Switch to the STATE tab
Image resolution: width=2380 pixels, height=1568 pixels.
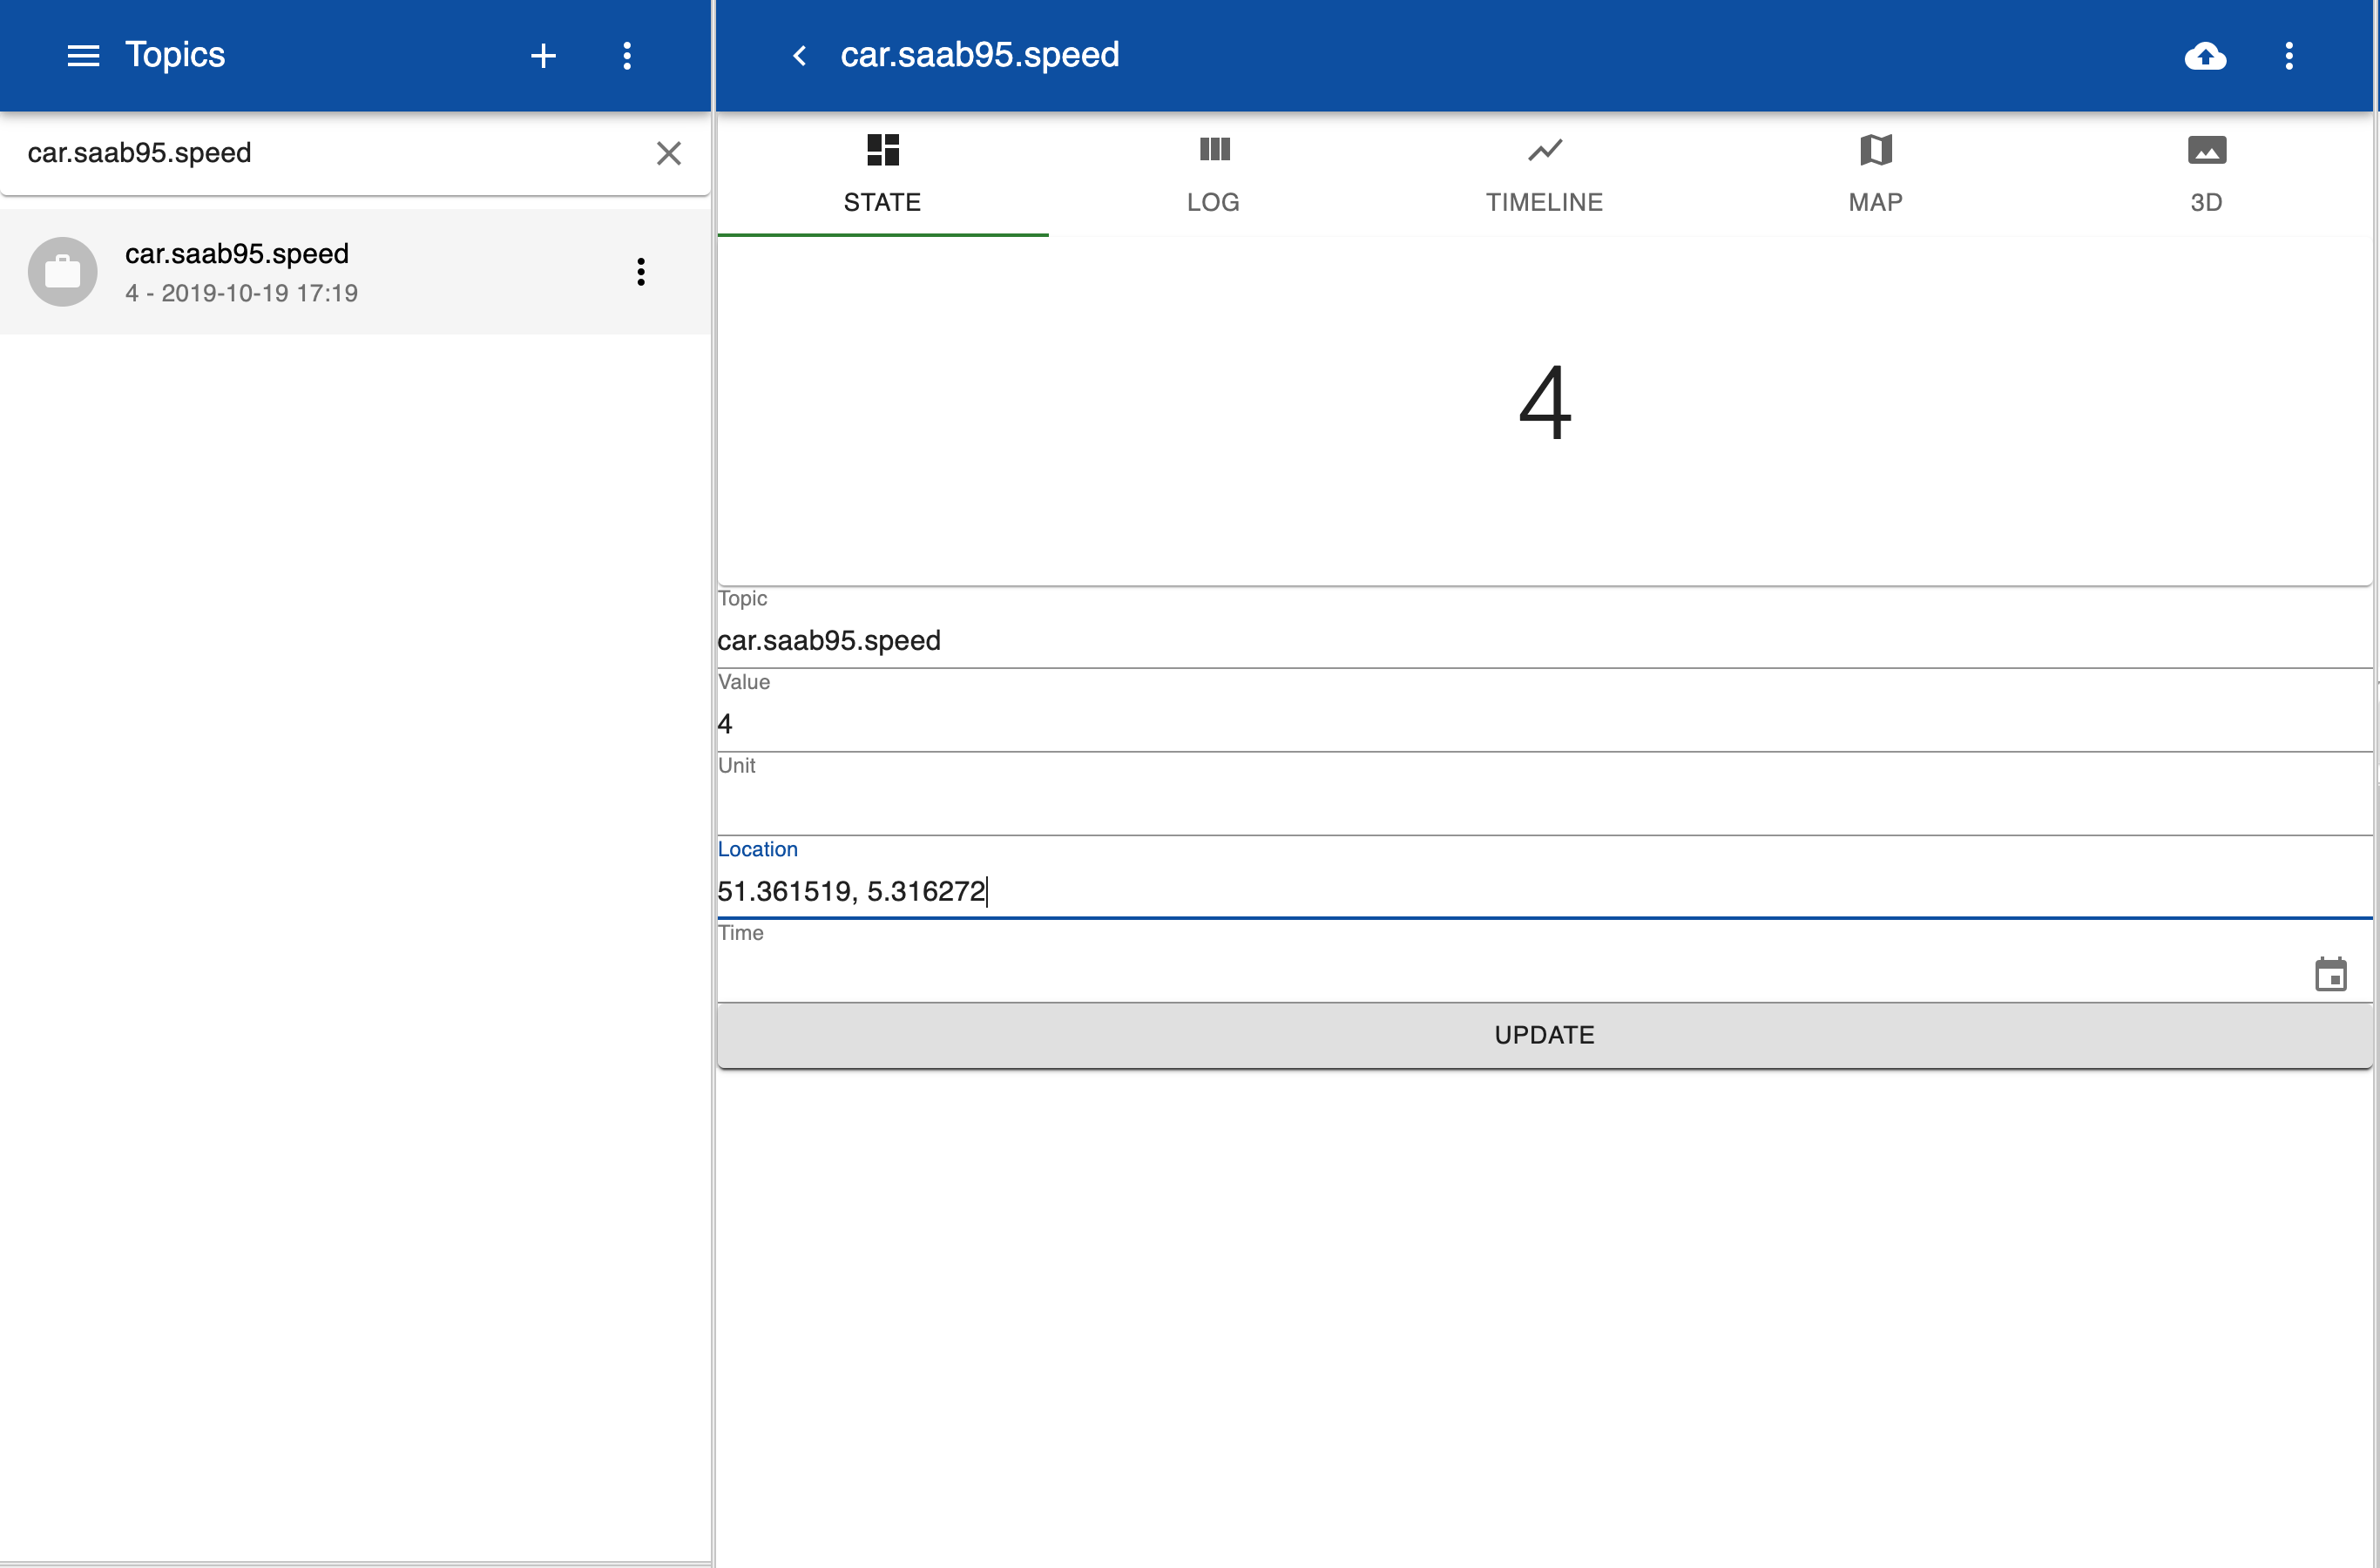(x=882, y=176)
